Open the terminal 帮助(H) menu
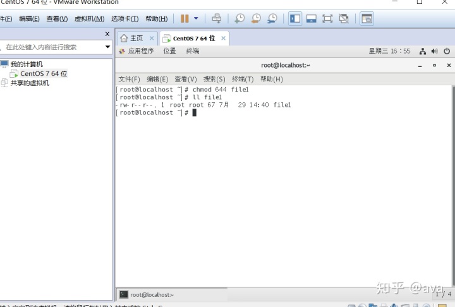The width and height of the screenshot is (455, 307). coord(271,79)
